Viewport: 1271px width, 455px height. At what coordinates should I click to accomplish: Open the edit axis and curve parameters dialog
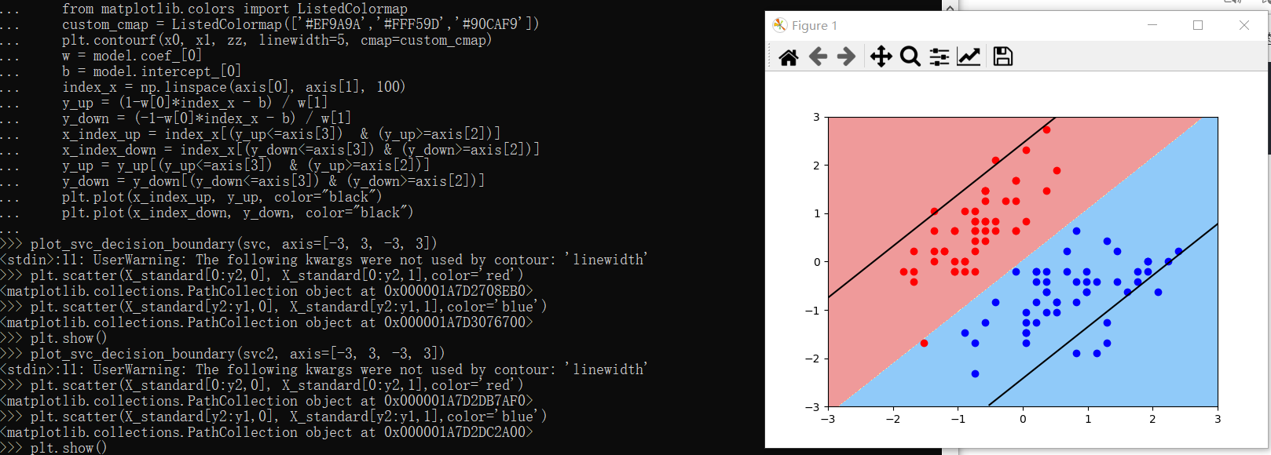click(968, 56)
